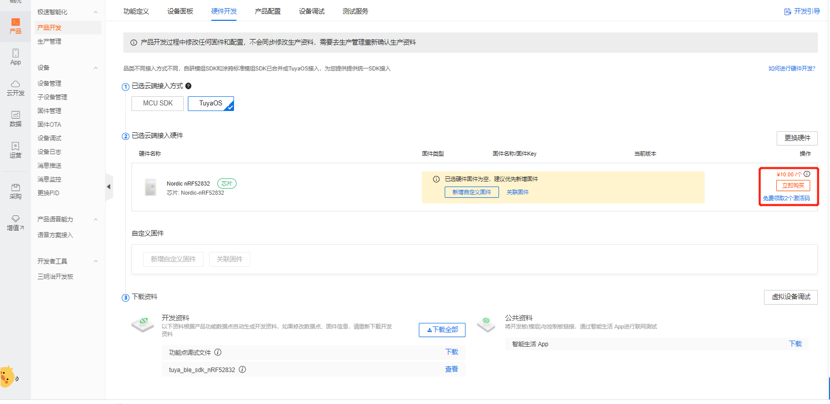Collapse the 产品语音能力 menu group
This screenshot has height=404, width=830.
pyautogui.click(x=95, y=219)
